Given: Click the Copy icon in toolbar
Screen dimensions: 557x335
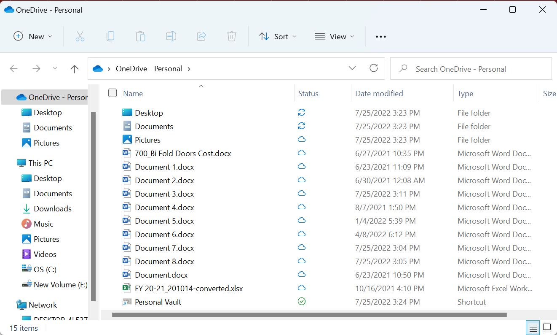Looking at the screenshot, I should pyautogui.click(x=110, y=37).
